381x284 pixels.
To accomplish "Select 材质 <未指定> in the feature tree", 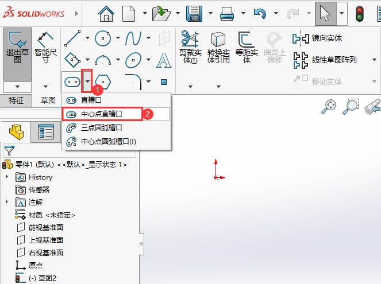I will (x=52, y=215).
